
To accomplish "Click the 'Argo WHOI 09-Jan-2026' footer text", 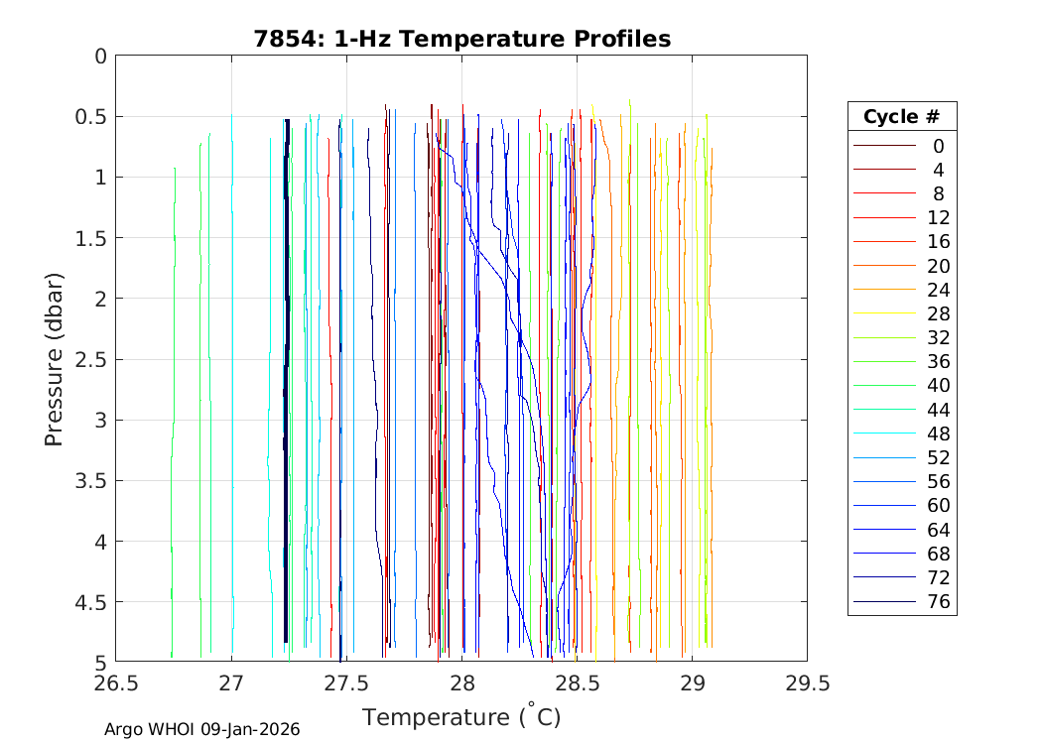I will click(202, 730).
